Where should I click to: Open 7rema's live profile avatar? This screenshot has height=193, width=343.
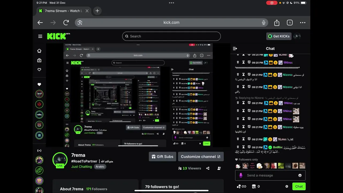[60, 160]
